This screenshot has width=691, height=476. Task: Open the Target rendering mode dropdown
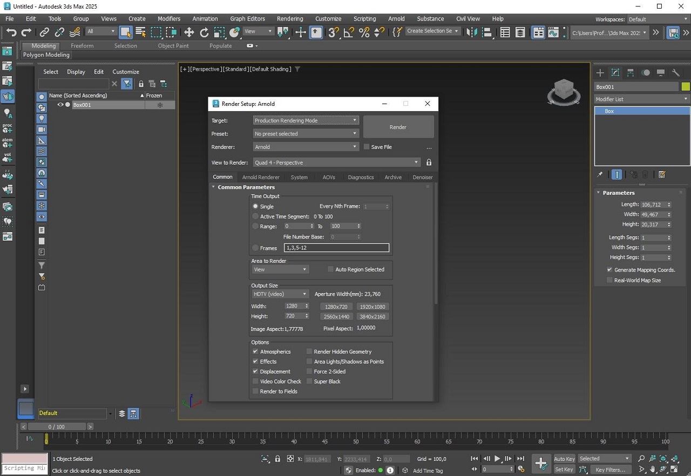tap(306, 120)
